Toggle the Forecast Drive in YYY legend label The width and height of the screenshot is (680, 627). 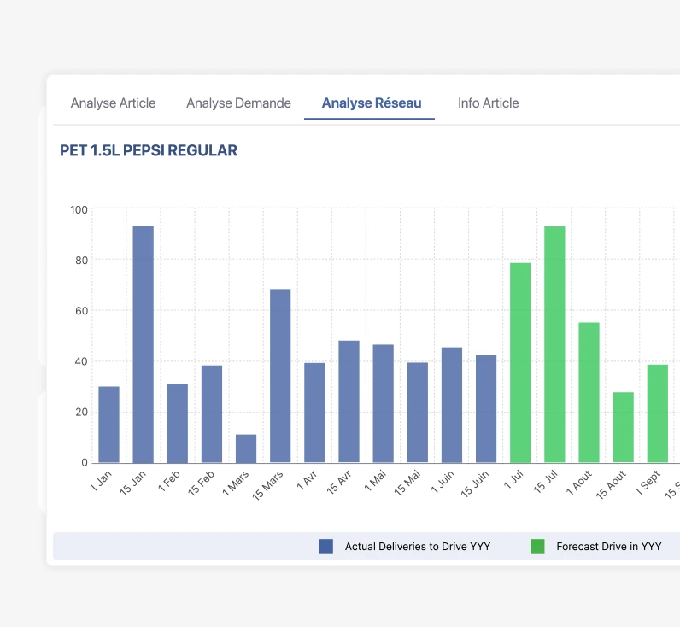608,547
